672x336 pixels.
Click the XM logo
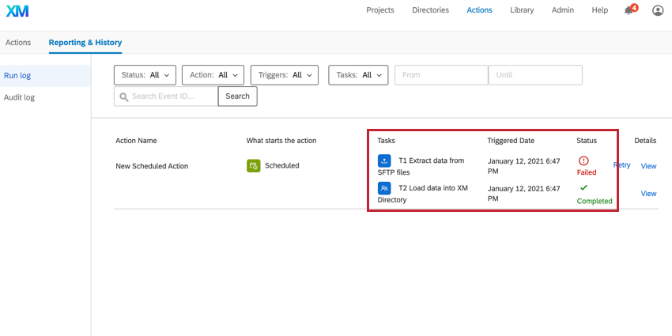pyautogui.click(x=17, y=11)
